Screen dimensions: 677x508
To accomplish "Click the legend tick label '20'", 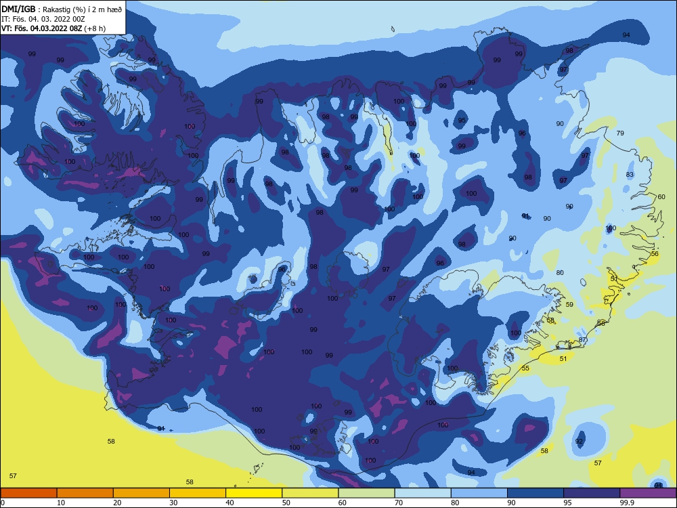I will coord(117,503).
